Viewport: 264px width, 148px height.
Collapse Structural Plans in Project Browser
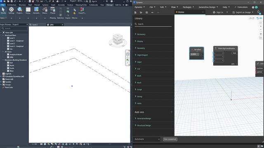3,35
